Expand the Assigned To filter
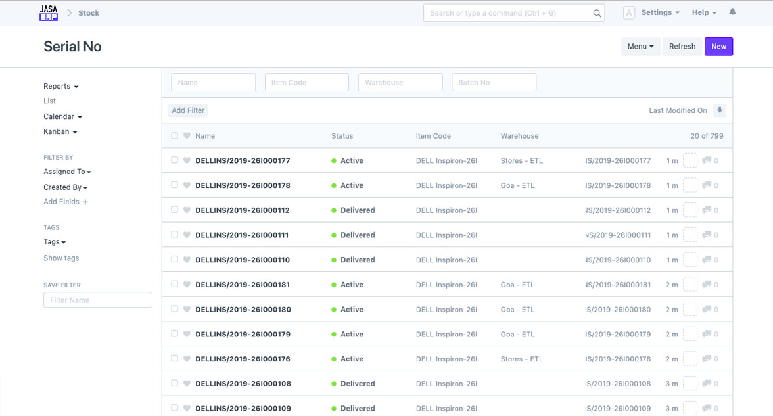Screen dimensions: 773x416 [x=67, y=172]
